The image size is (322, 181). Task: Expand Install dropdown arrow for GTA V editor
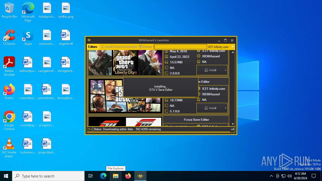click(225, 108)
